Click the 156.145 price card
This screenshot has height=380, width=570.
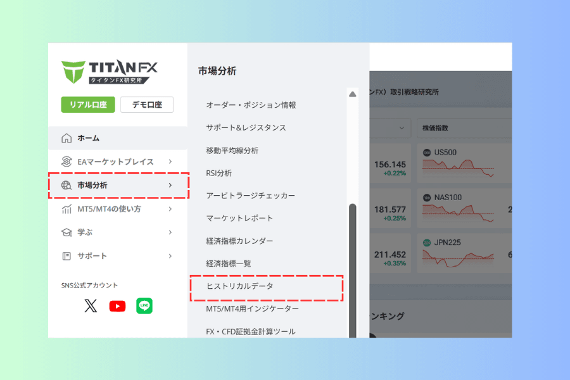(390, 163)
